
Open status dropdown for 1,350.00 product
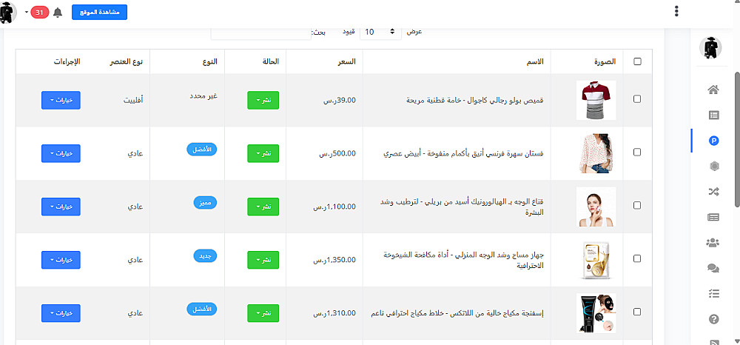[x=263, y=260]
